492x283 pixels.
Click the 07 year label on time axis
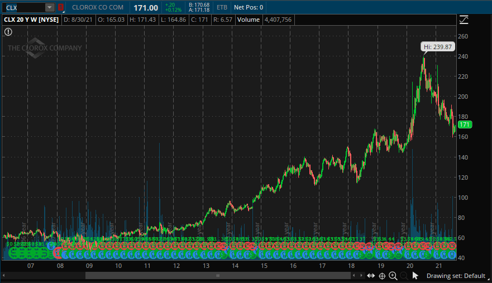pyautogui.click(x=31, y=266)
